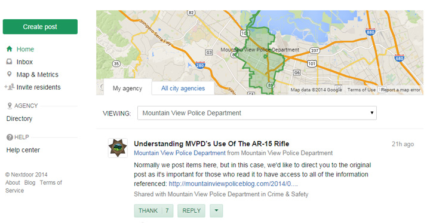This screenshot has height=223, width=430.
Task: Click the Help question mark icon
Action: (10, 137)
